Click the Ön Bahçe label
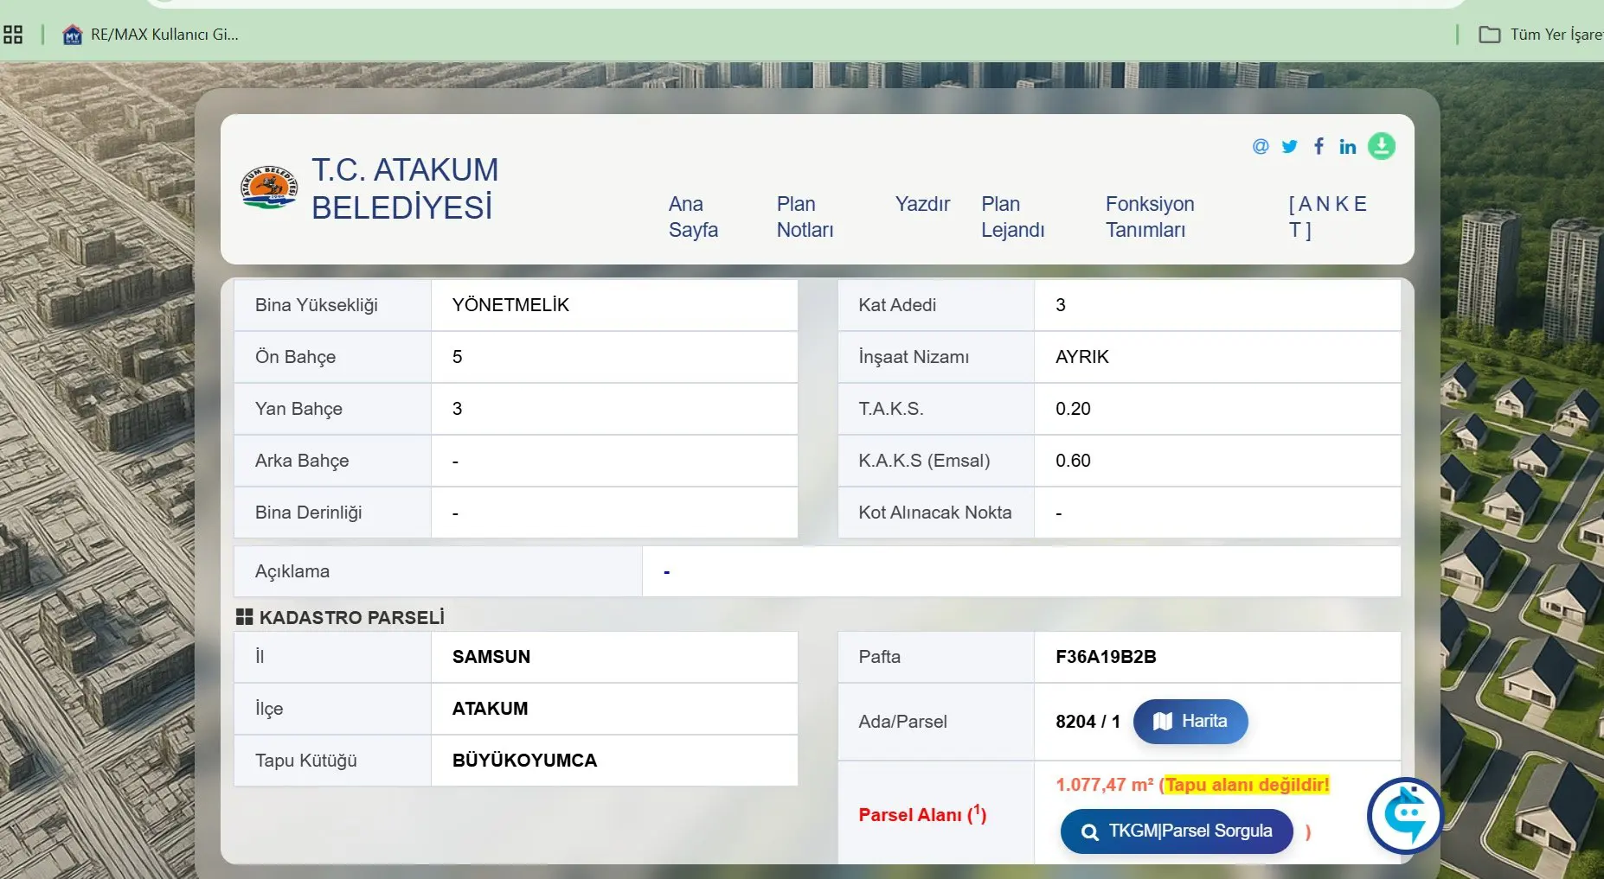 pos(295,357)
